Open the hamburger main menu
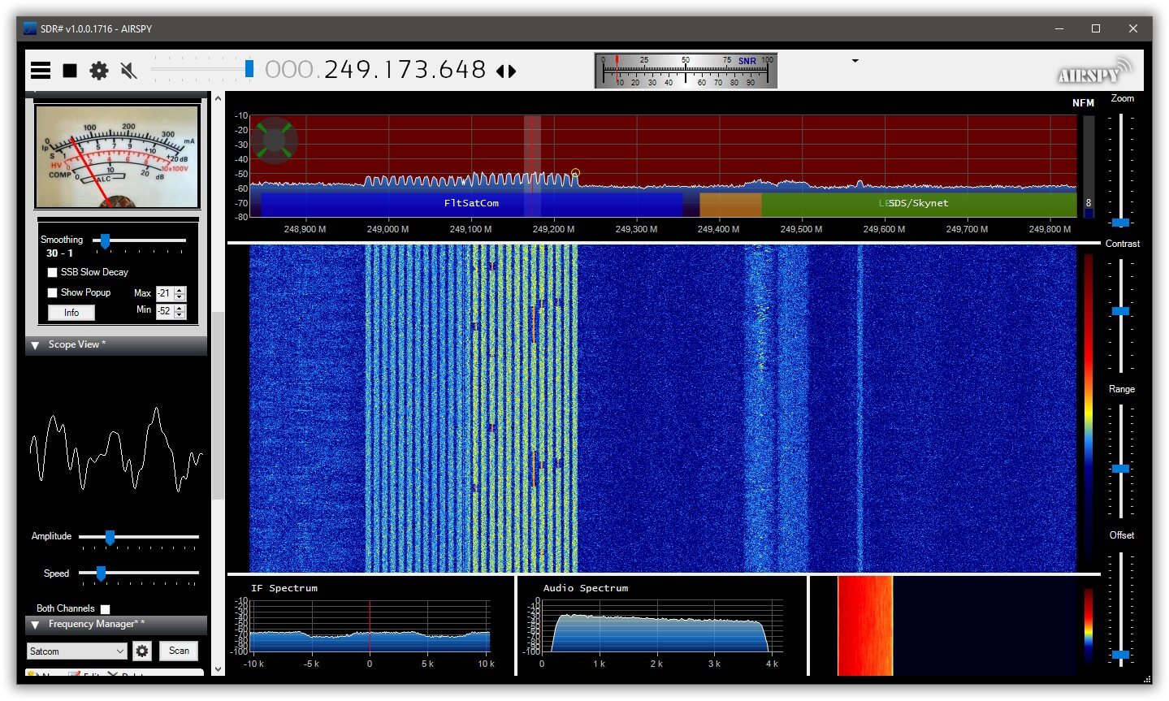1169x701 pixels. 40,70
